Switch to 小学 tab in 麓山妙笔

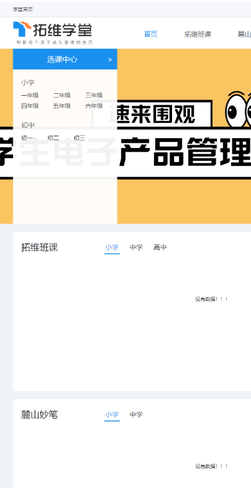coord(112,415)
